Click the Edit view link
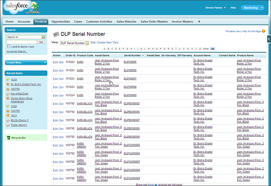The image size is (271, 186). [x=93, y=42]
